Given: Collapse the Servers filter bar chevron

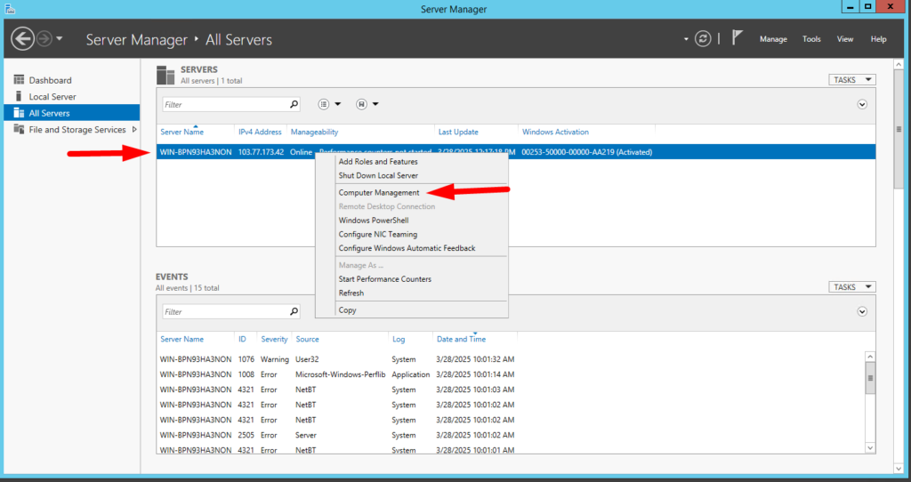Looking at the screenshot, I should [862, 105].
